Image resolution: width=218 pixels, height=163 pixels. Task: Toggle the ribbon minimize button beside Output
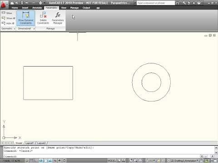pyautogui.click(x=98, y=8)
